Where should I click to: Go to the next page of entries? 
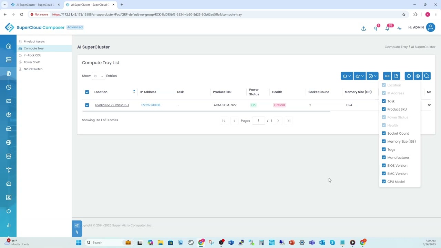click(x=278, y=121)
